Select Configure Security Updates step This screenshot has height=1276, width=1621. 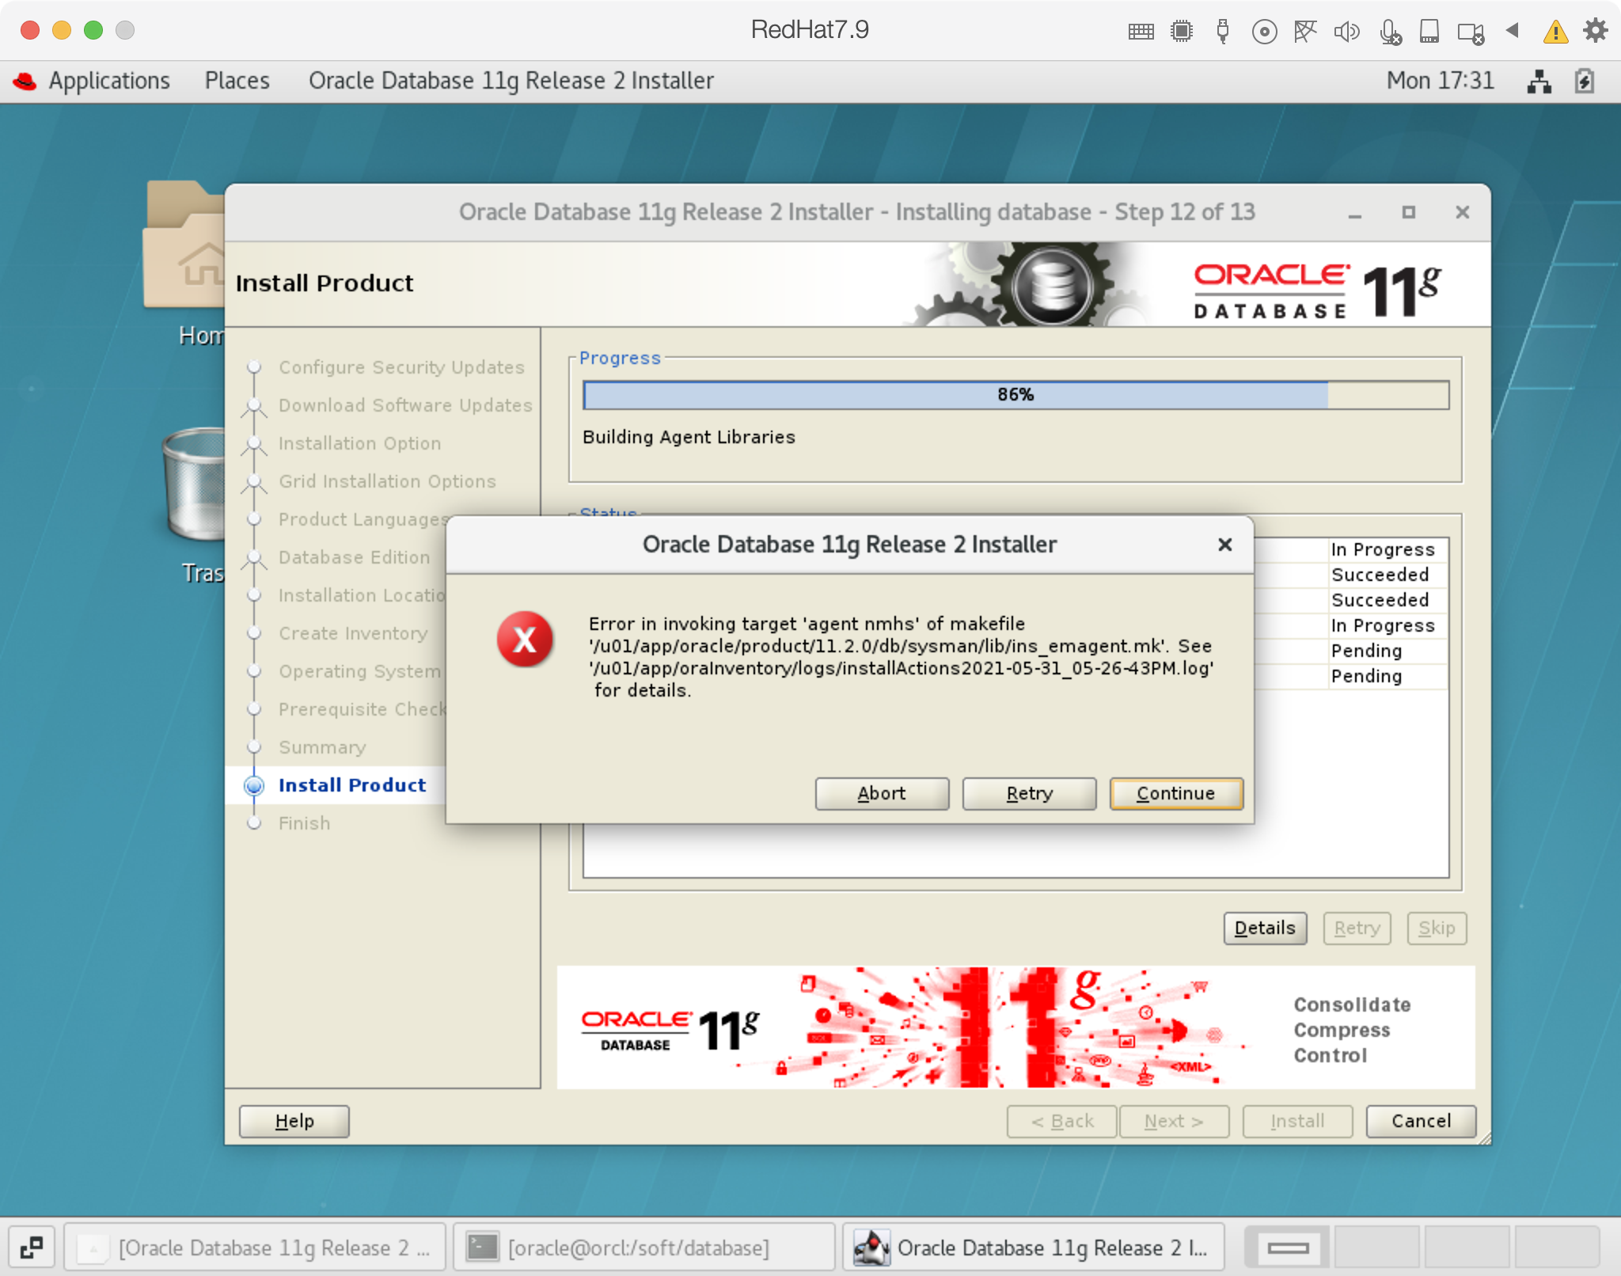pos(401,367)
